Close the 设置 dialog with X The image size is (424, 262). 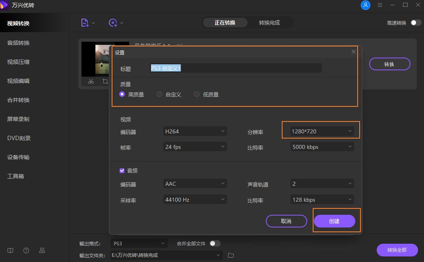(353, 52)
